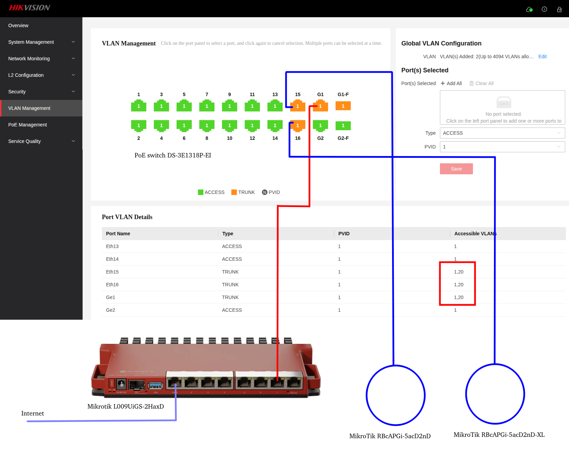Click the selected ports box

502,107
